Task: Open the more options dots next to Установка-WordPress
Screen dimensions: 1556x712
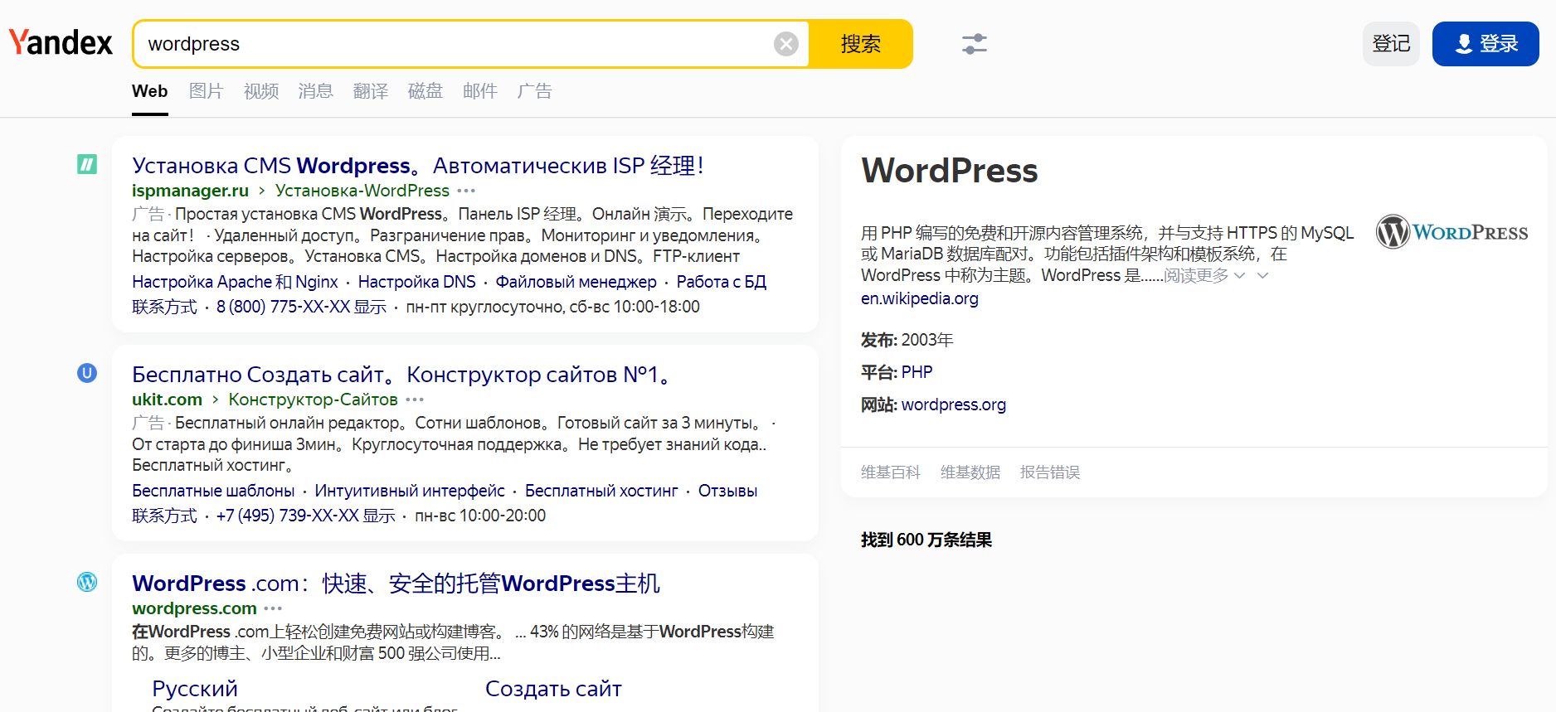Action: tap(467, 191)
